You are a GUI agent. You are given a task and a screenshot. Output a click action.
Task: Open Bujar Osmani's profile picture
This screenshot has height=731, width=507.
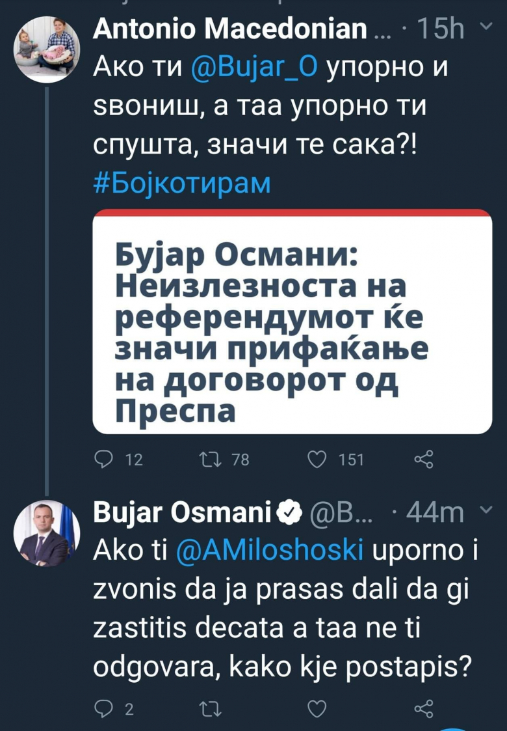pos(47,535)
